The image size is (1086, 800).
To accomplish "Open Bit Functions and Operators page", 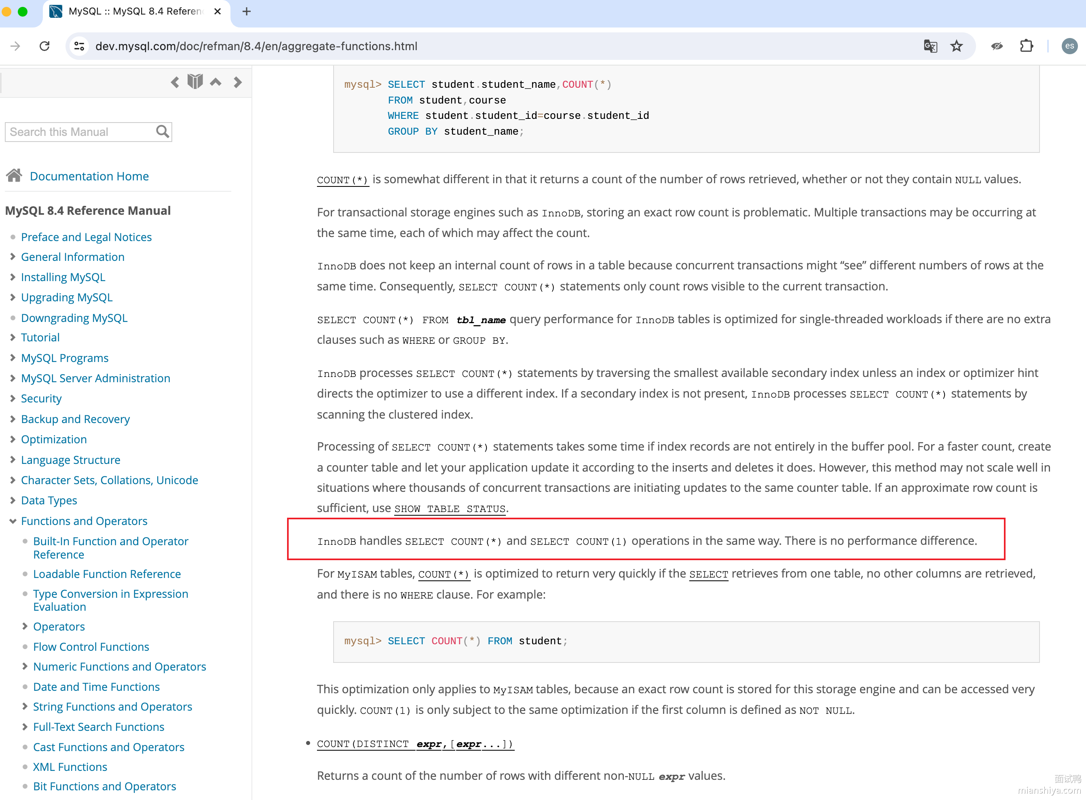I will pos(105,786).
